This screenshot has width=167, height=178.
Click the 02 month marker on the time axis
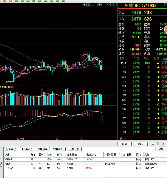click(x=57, y=139)
